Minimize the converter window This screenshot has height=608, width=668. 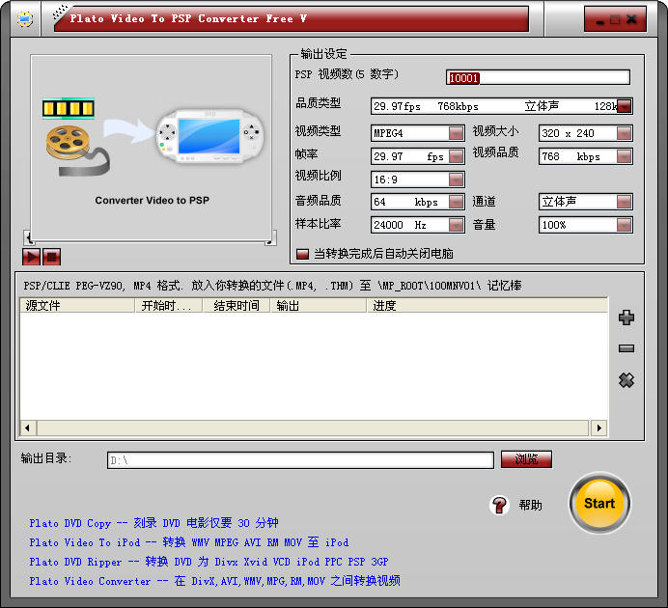599,20
